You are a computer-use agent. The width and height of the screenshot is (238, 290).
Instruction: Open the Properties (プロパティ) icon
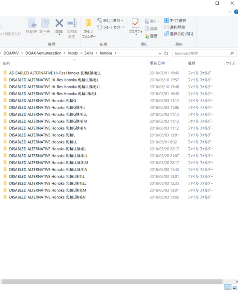(x=136, y=27)
